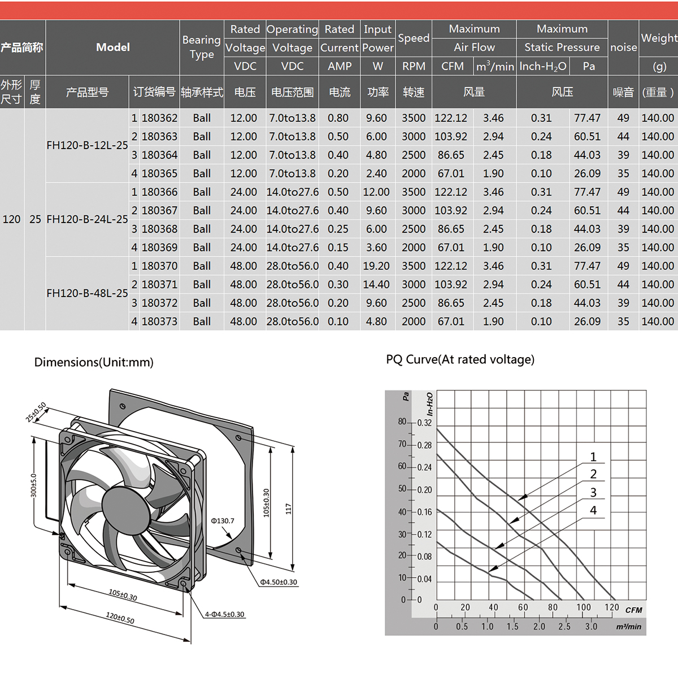Click the 电压范围 header cell

pyautogui.click(x=292, y=92)
